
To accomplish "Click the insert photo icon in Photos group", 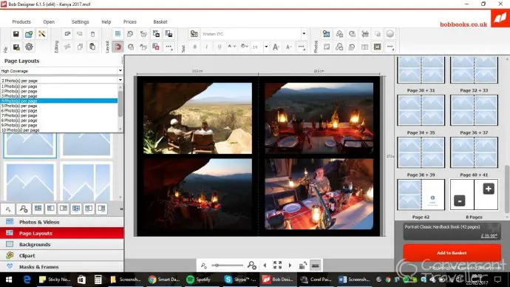I will pos(326,34).
